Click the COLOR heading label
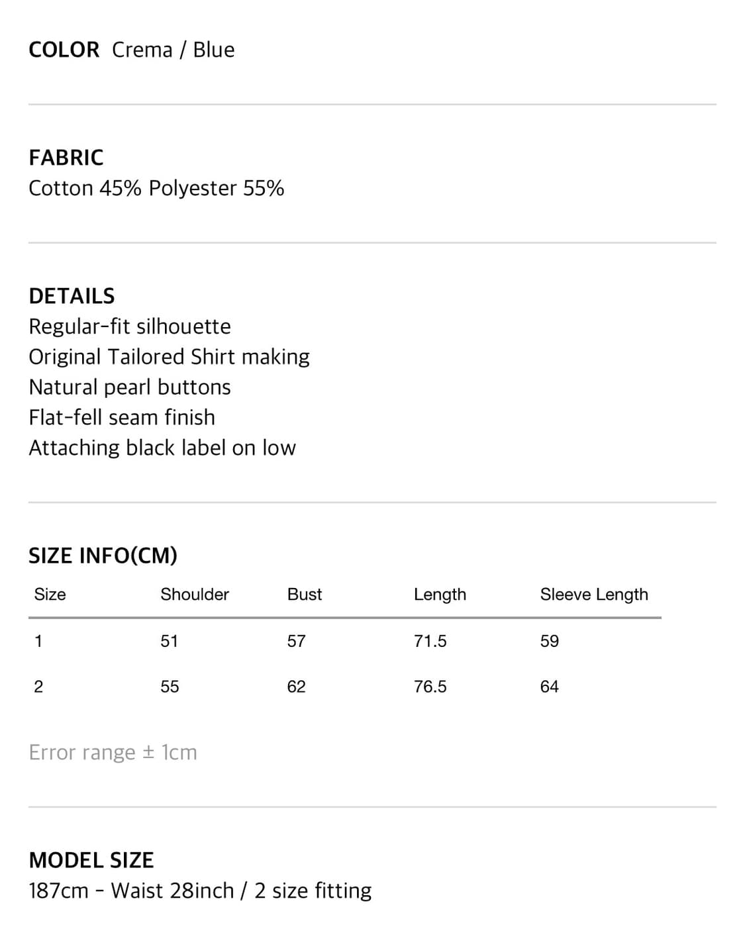 (64, 50)
